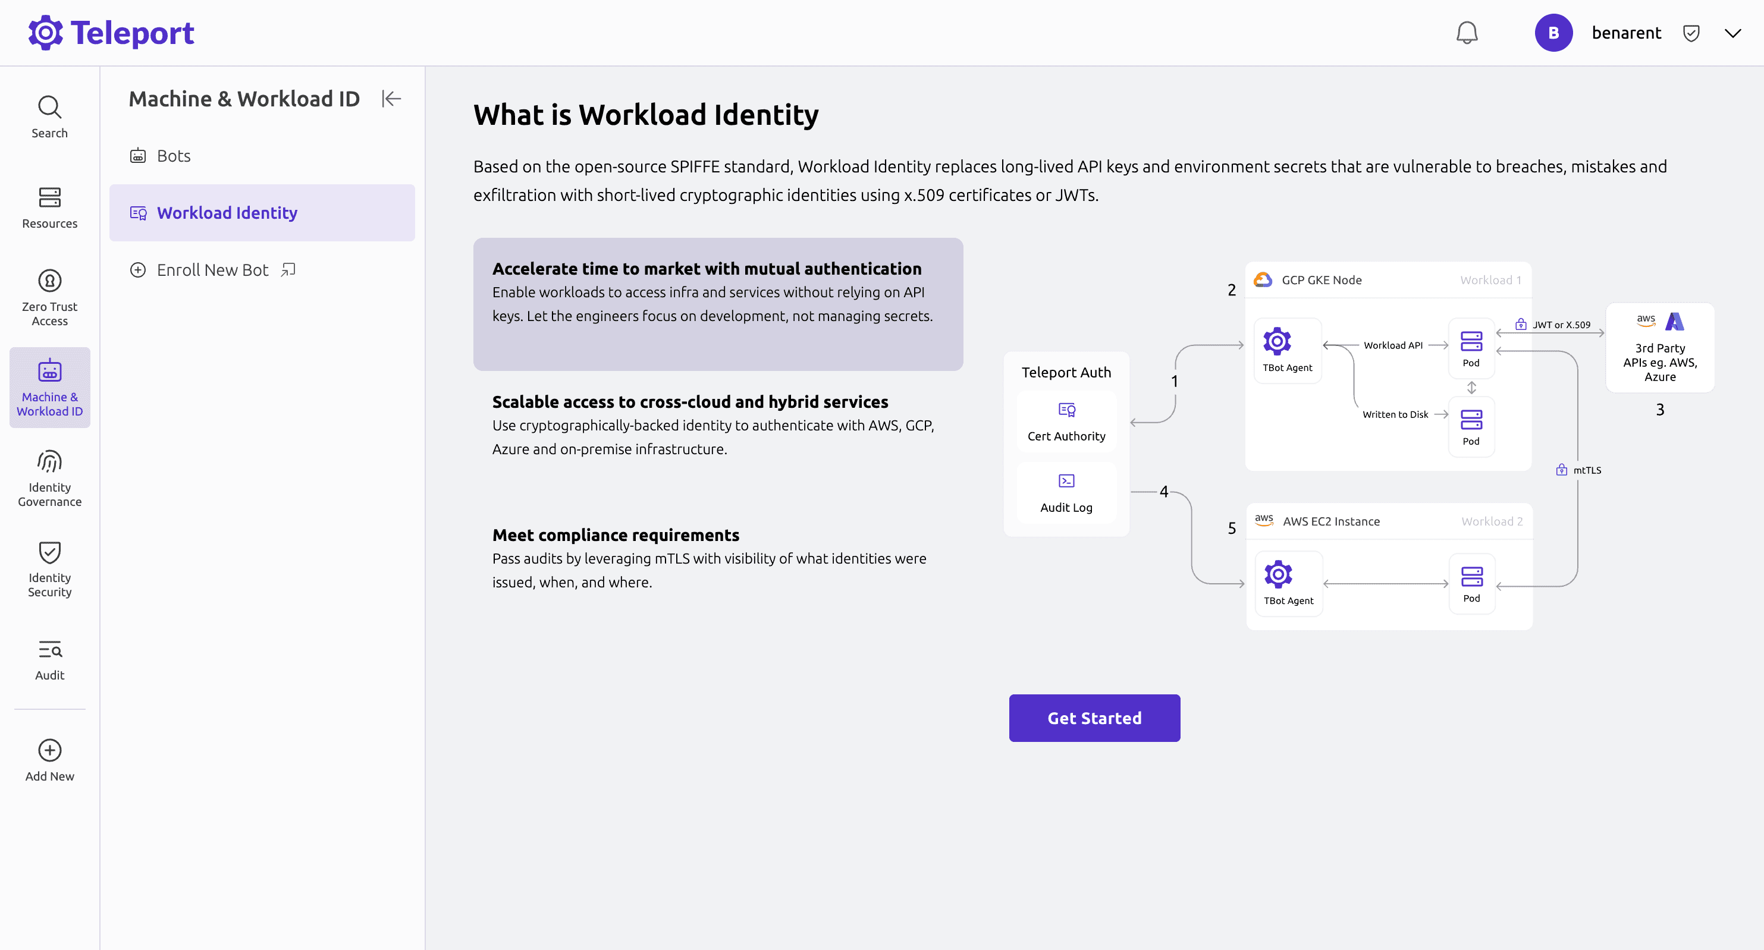Click the benarent user avatar
The height and width of the screenshot is (950, 1764).
tap(1553, 33)
